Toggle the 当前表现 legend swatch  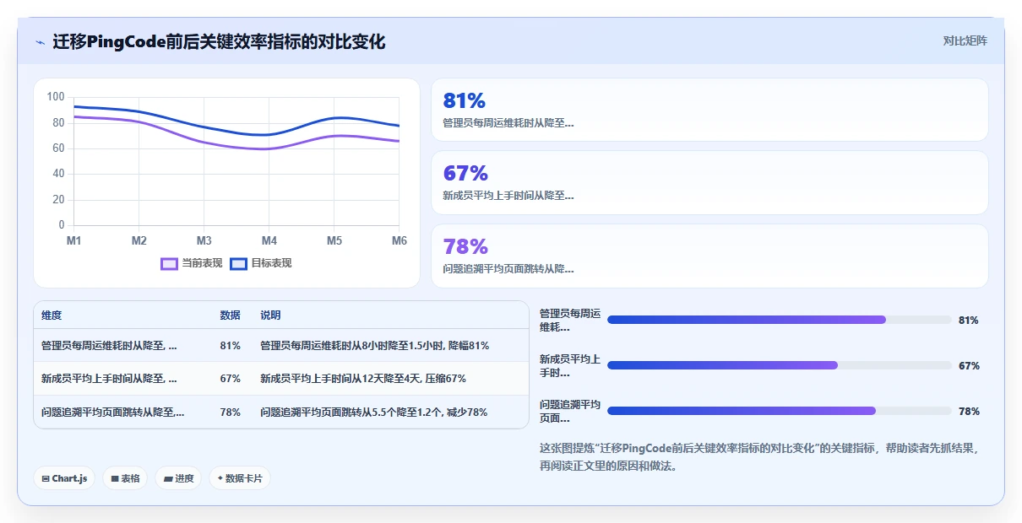(x=169, y=263)
